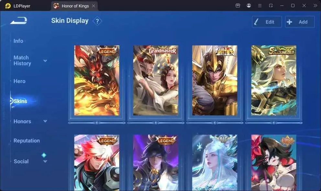The height and width of the screenshot is (191, 321).
Task: Open the Hero section
Action: pos(19,81)
